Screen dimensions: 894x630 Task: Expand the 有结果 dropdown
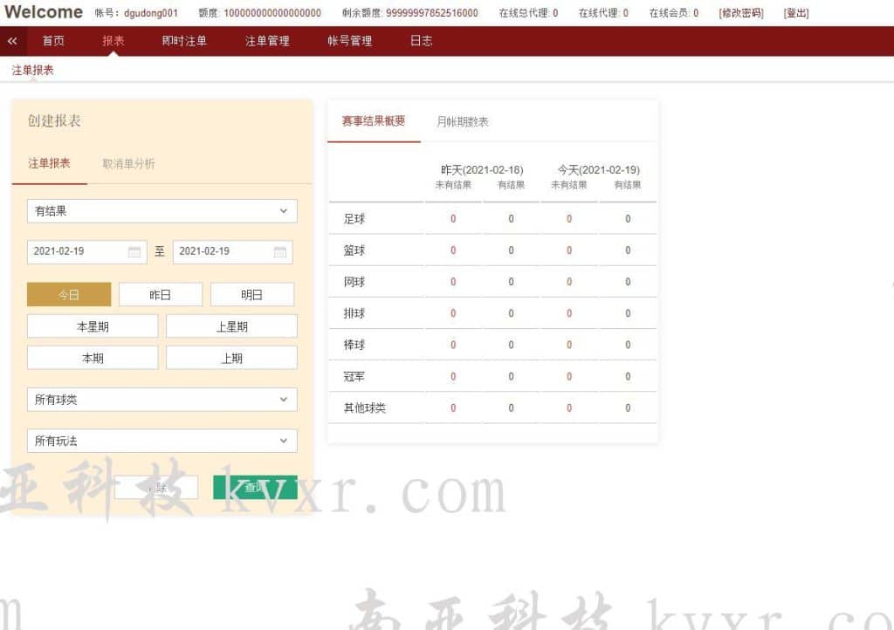point(162,211)
